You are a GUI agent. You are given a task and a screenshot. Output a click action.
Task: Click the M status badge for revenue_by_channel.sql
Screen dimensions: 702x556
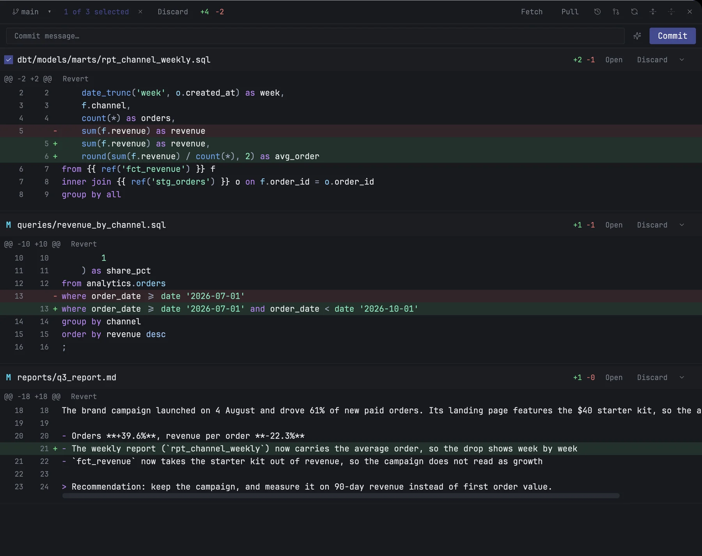(8, 225)
